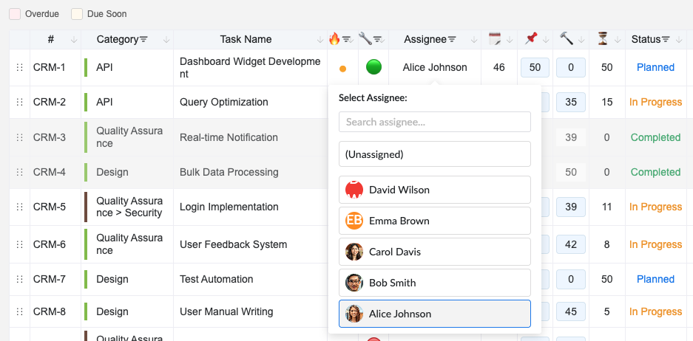Assign the task to Carol Davis
The height and width of the screenshot is (341, 693).
[434, 252]
